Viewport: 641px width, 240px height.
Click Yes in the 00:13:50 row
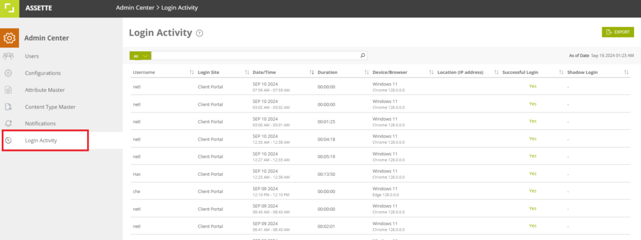point(532,174)
